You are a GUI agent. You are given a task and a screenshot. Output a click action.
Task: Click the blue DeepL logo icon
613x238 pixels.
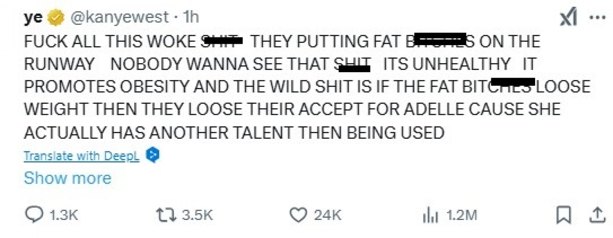coord(154,156)
